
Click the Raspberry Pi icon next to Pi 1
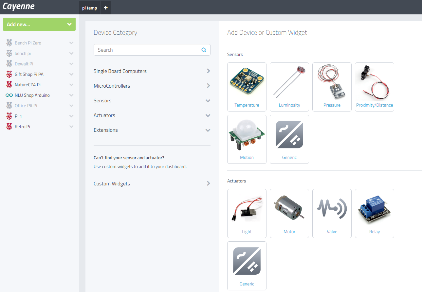pos(9,116)
